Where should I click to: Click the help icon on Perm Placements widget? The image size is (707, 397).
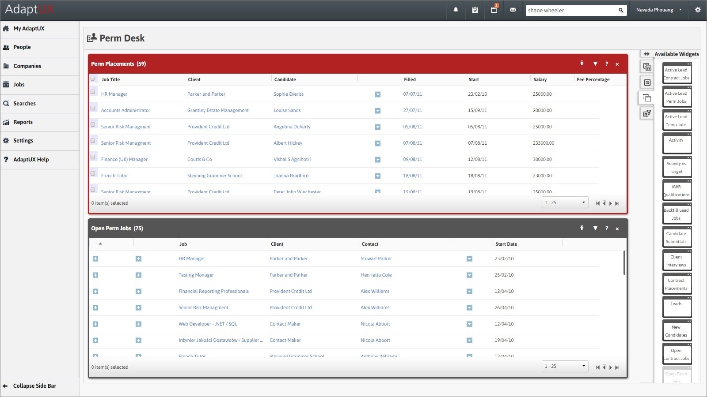[607, 64]
